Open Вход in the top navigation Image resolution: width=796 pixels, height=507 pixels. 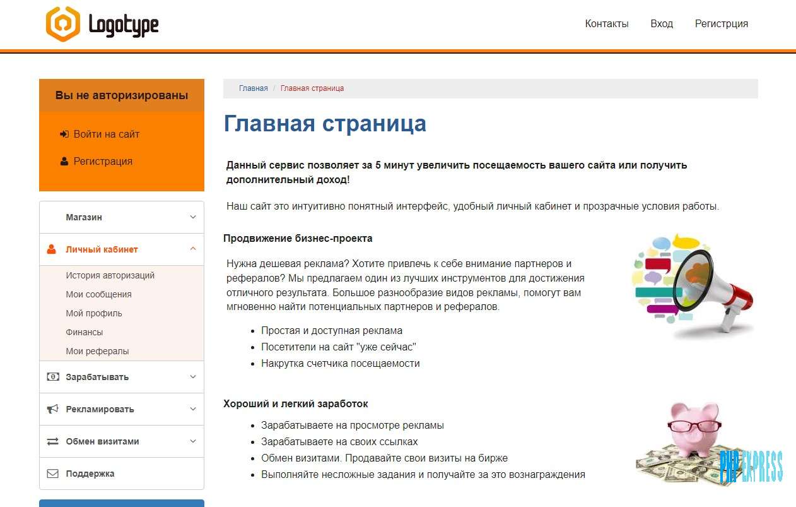[x=662, y=24]
